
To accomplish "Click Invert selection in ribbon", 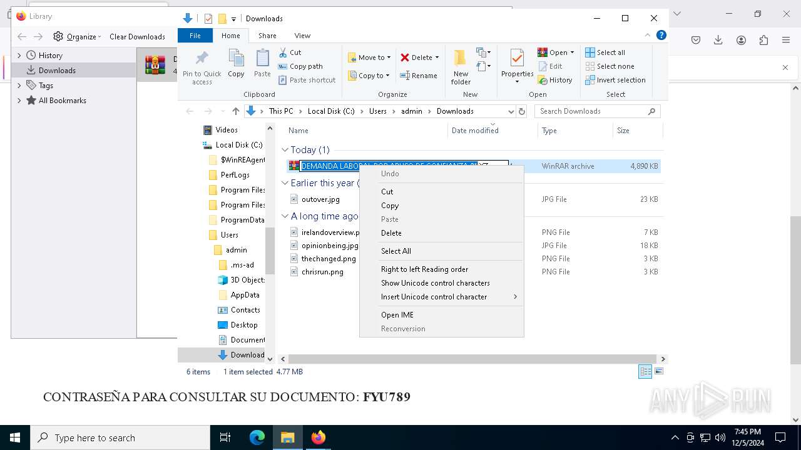I will [615, 80].
